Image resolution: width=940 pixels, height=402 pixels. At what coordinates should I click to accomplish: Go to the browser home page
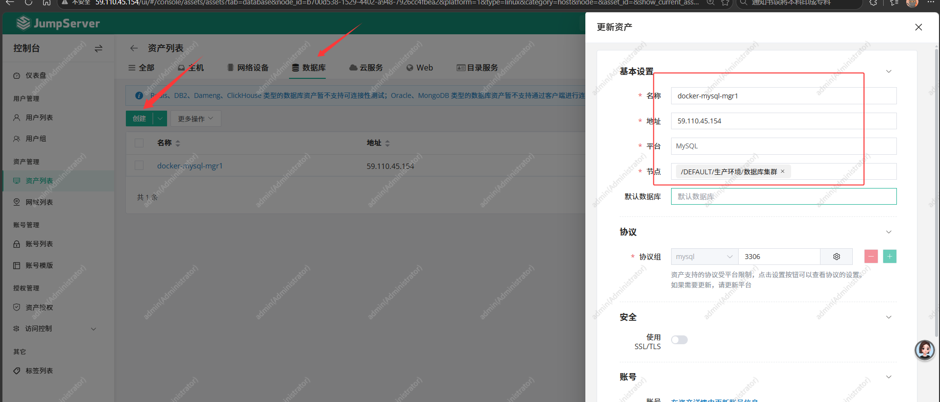tap(47, 3)
